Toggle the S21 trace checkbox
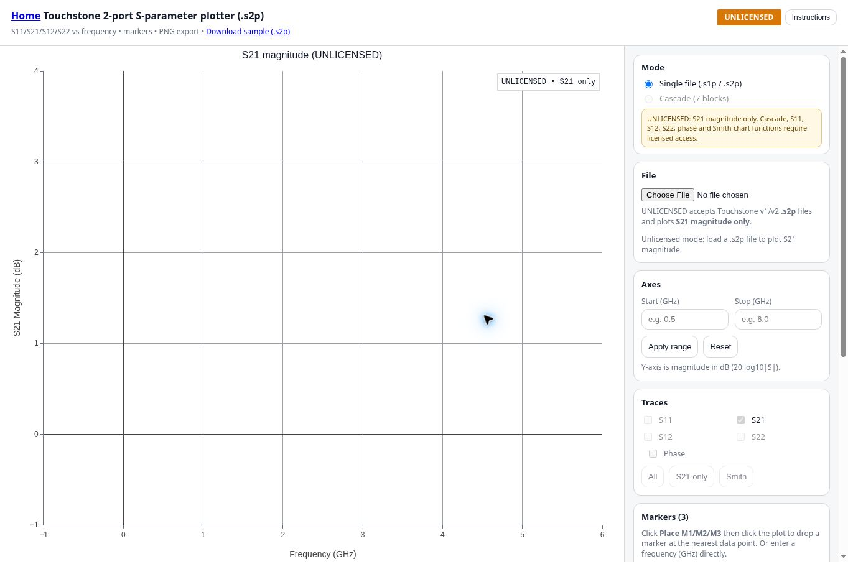Viewport: 848px width, 582px height. (x=740, y=420)
